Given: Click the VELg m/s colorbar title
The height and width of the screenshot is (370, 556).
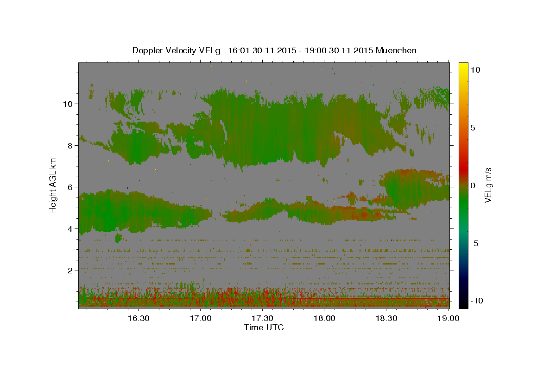Looking at the screenshot, I should tap(488, 185).
